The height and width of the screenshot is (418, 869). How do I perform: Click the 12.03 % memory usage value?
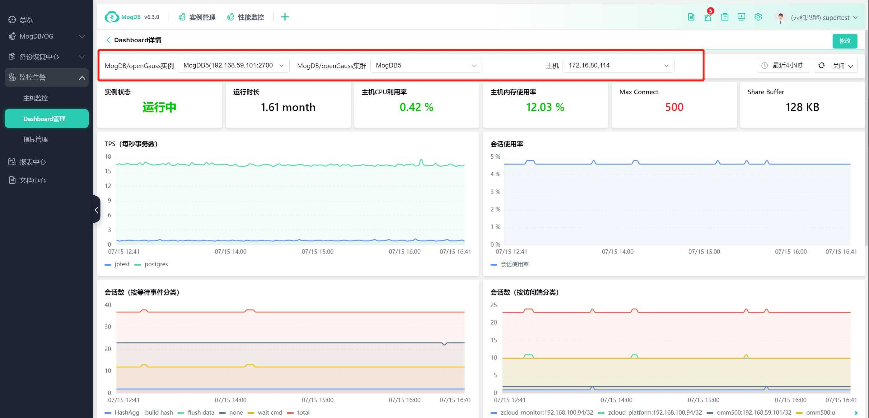[x=545, y=107]
